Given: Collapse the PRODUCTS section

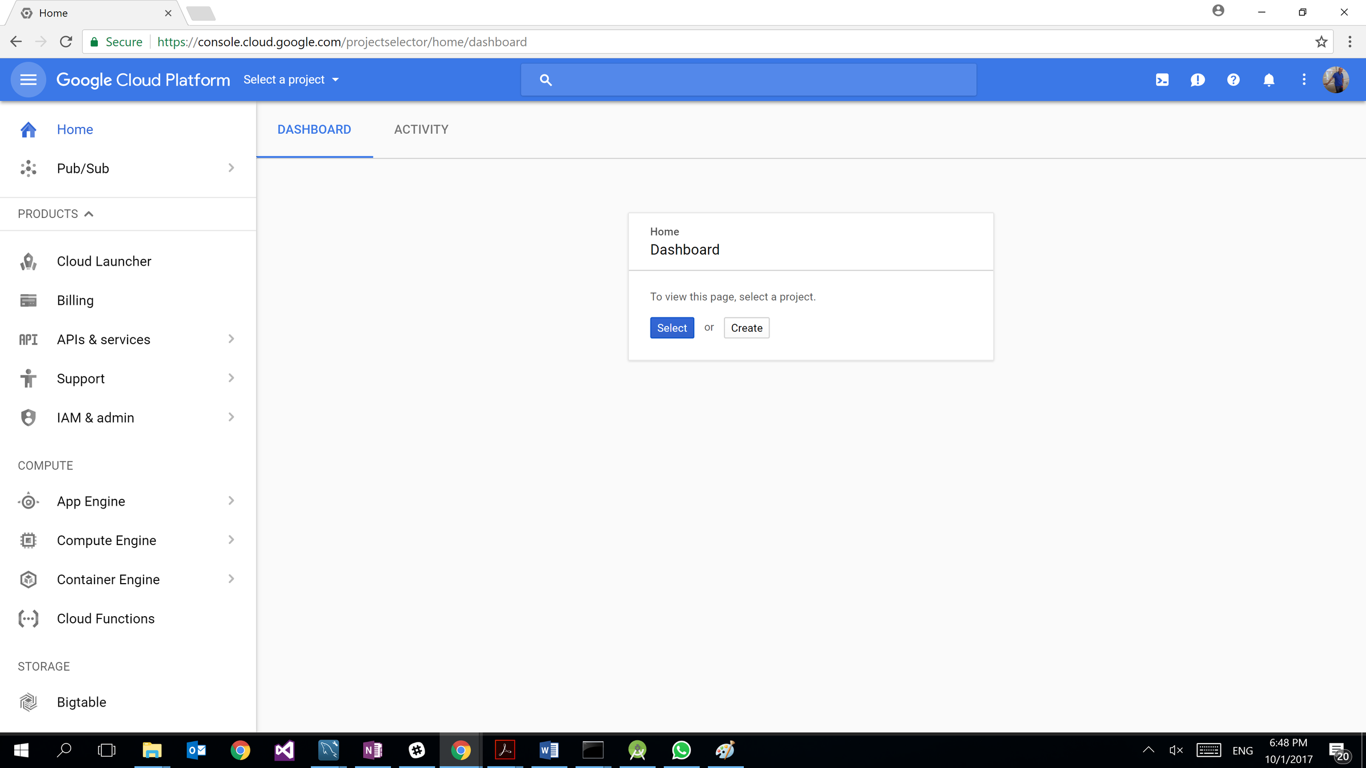Looking at the screenshot, I should click(55, 214).
